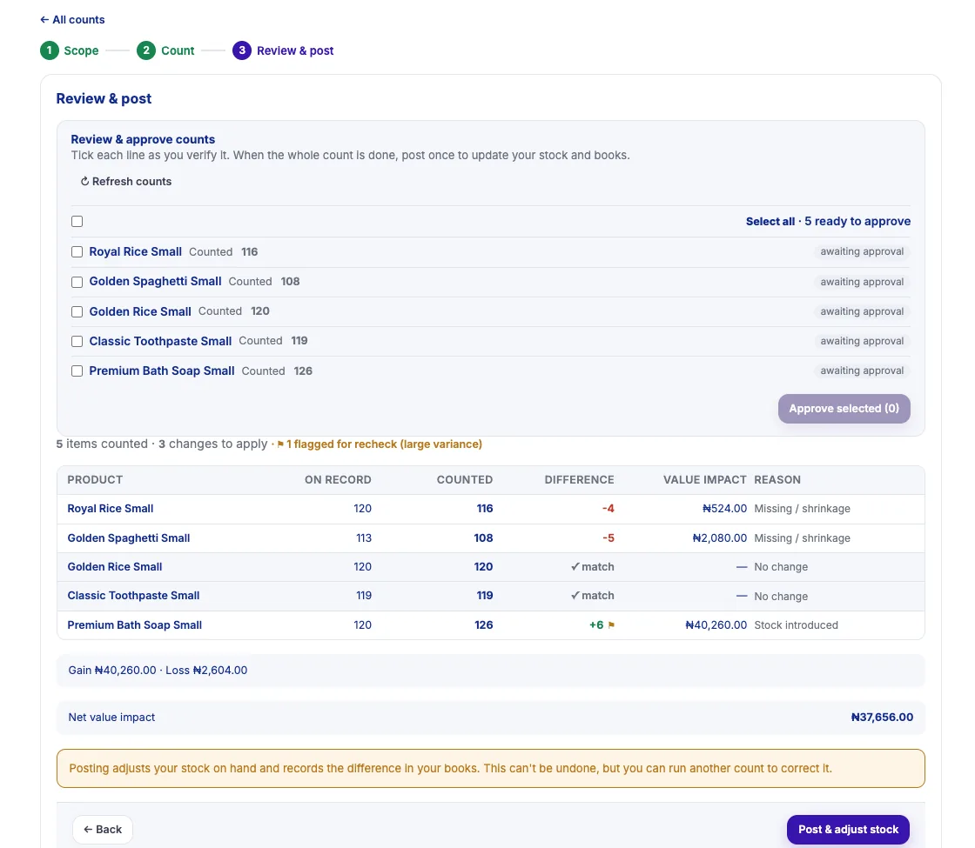The width and height of the screenshot is (975, 848).
Task: Click the PRODUCT column header
Action: click(95, 479)
